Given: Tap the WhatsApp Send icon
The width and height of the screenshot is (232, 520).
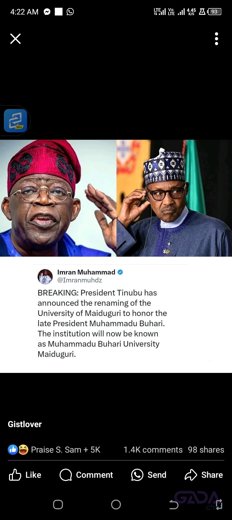Looking at the screenshot, I should (137, 475).
